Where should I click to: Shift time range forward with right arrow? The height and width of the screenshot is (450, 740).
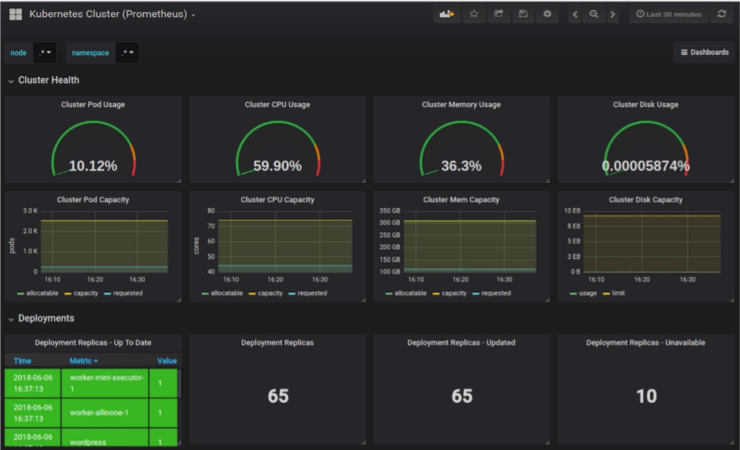(x=612, y=14)
